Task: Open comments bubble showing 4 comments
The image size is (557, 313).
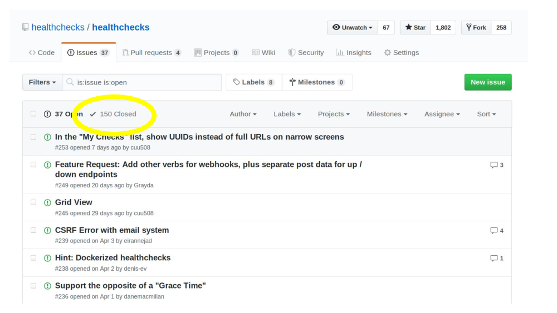Action: [497, 230]
